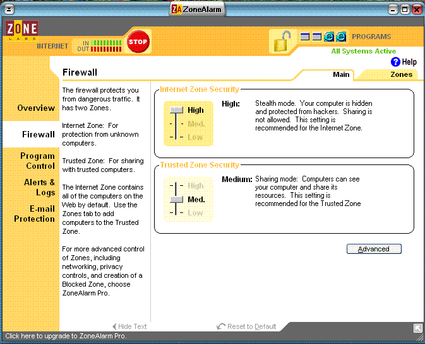
Task: Click the second program window icon
Action: point(317,37)
